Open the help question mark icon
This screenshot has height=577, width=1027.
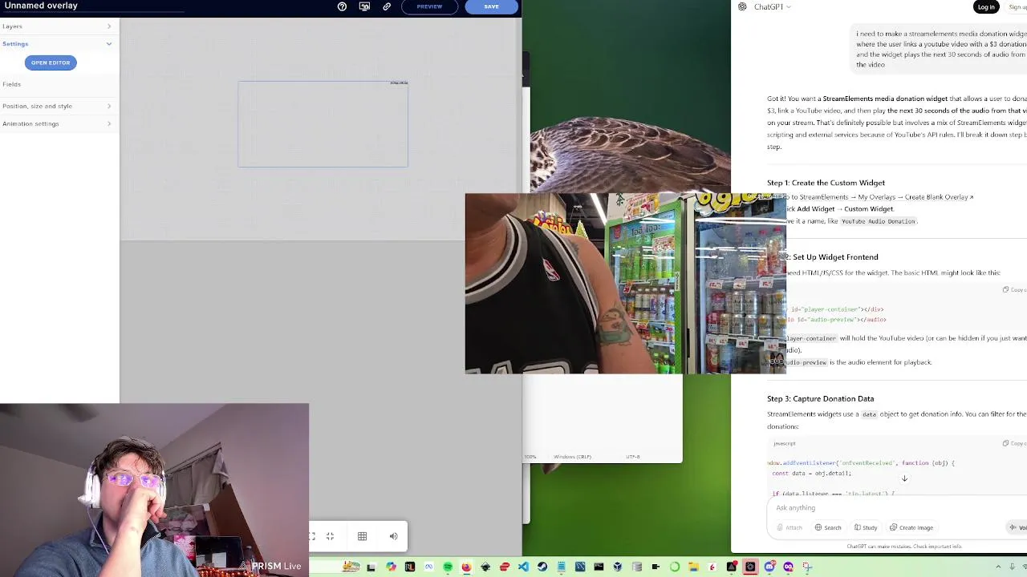pos(342,6)
